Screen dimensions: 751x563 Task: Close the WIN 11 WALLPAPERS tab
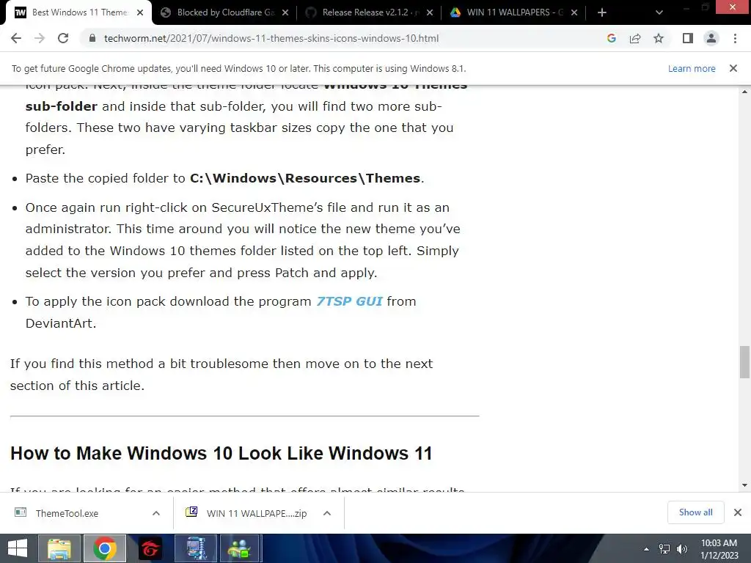pos(574,12)
